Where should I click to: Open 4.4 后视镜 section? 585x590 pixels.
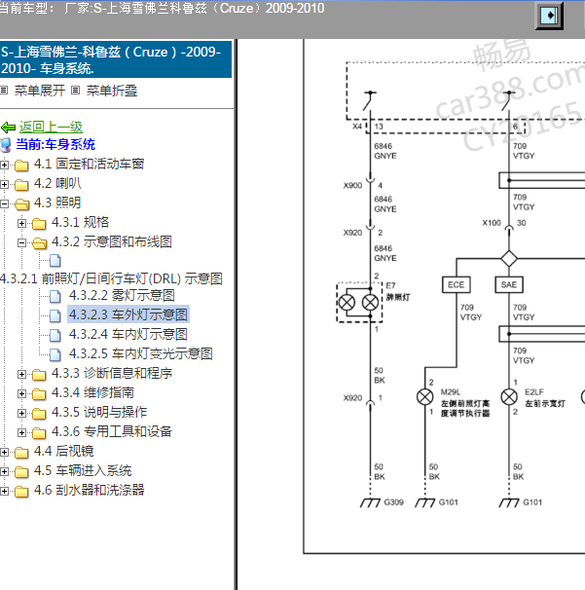[x=63, y=451]
